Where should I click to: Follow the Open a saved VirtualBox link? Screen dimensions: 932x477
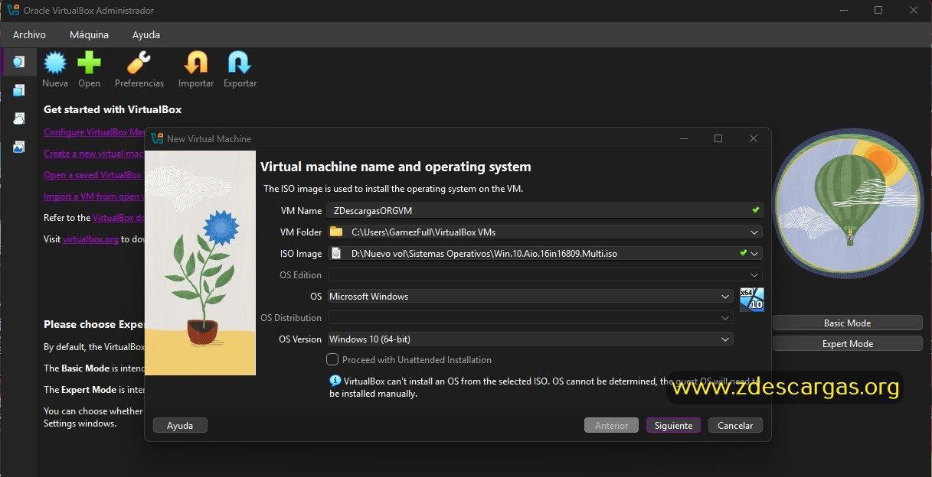point(93,175)
